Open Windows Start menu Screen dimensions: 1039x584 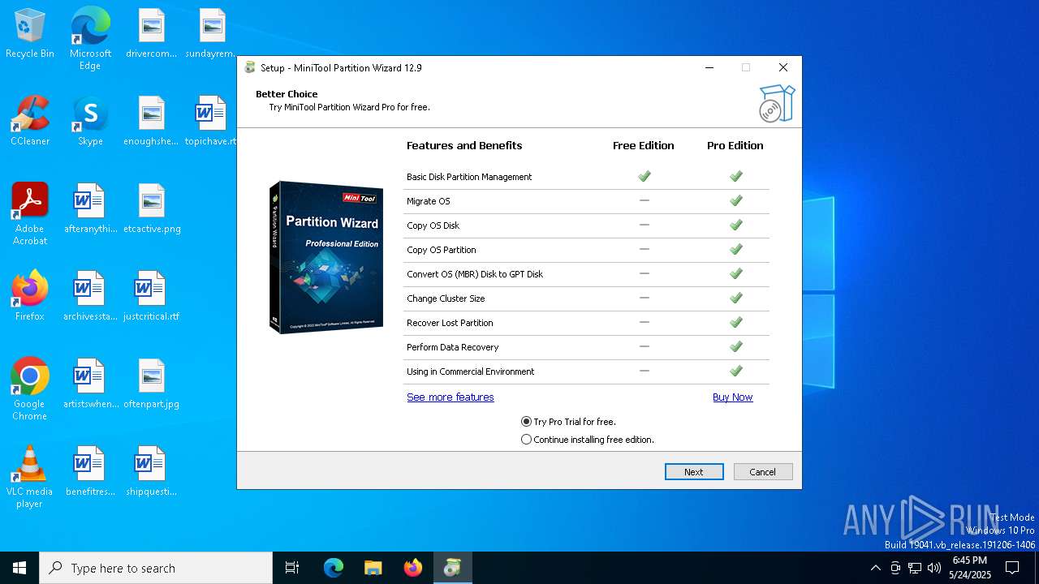point(19,568)
